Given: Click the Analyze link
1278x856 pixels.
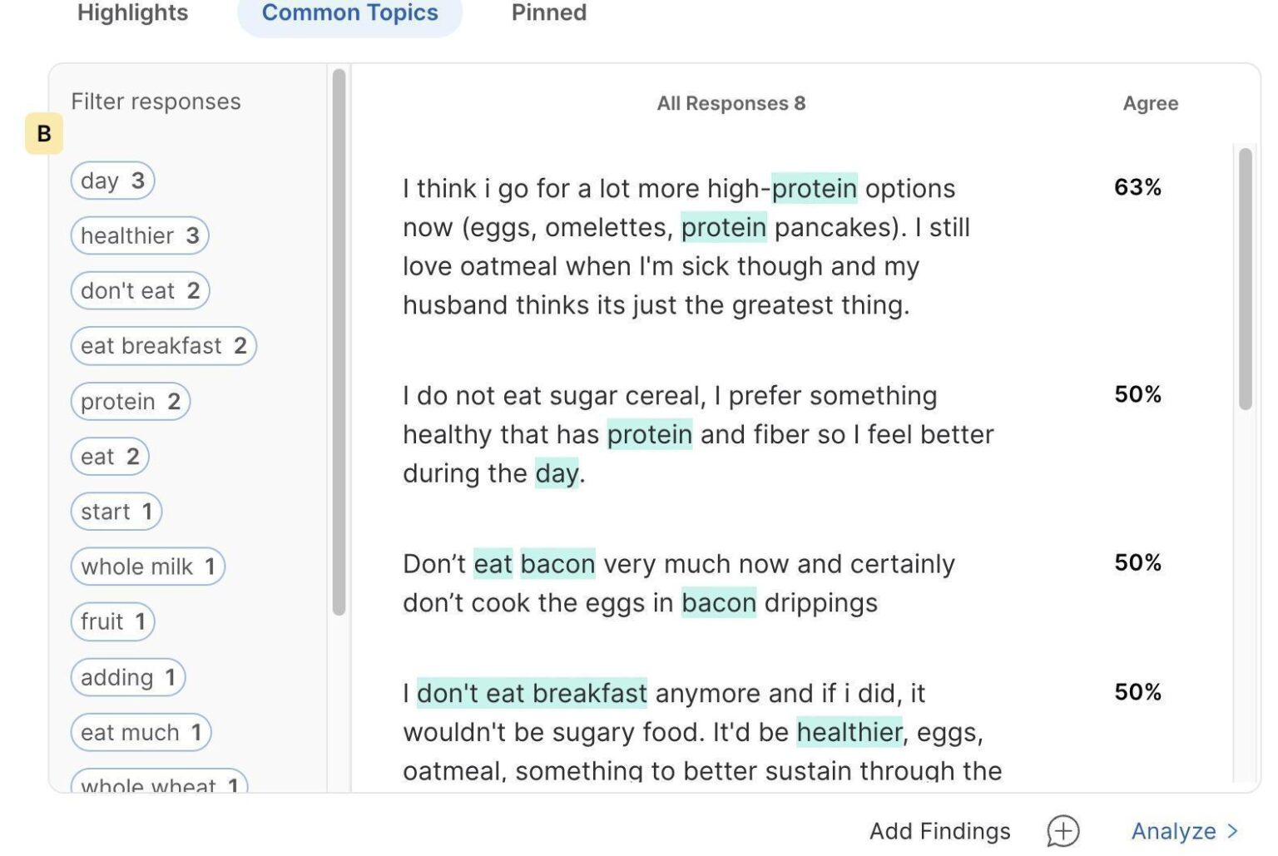Looking at the screenshot, I should 1173,831.
